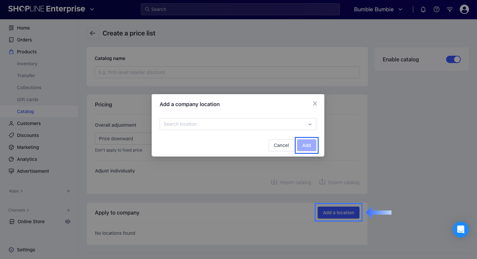
Task: Click the Add a location button
Action: pos(338,213)
